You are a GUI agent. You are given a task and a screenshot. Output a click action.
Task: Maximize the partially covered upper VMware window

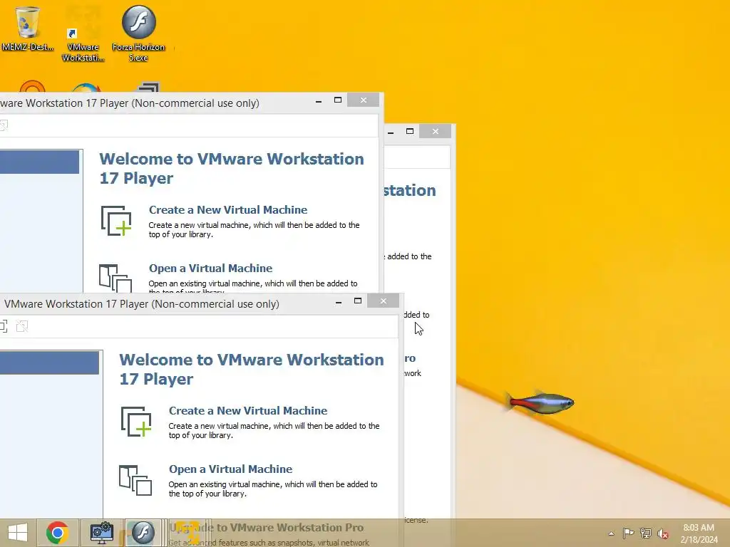[x=338, y=100]
